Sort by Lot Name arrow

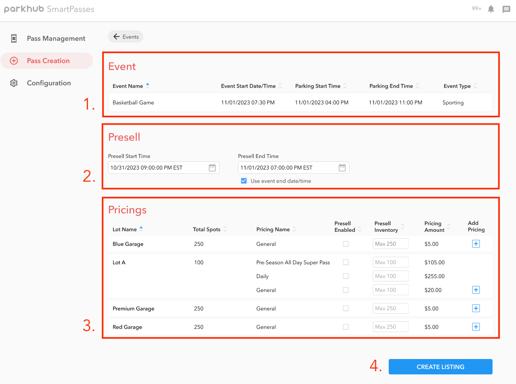pyautogui.click(x=141, y=229)
